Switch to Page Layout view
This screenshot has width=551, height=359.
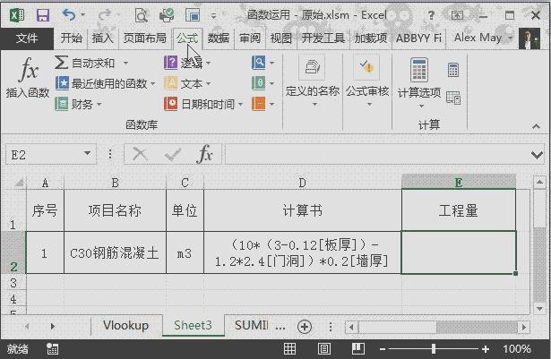pos(324,348)
